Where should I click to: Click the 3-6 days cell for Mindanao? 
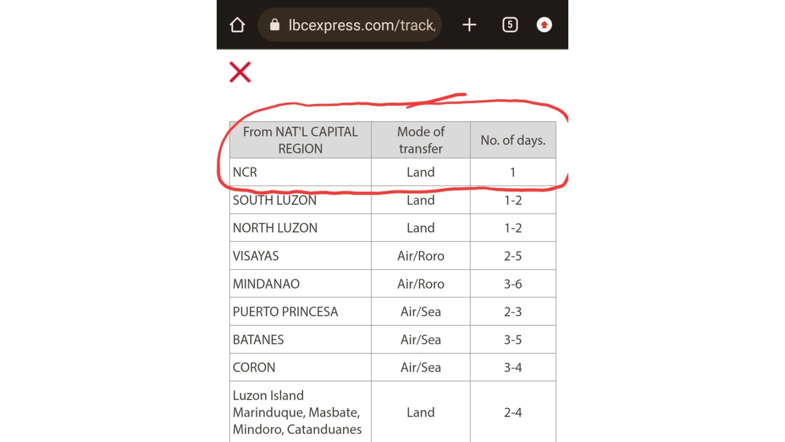[513, 284]
